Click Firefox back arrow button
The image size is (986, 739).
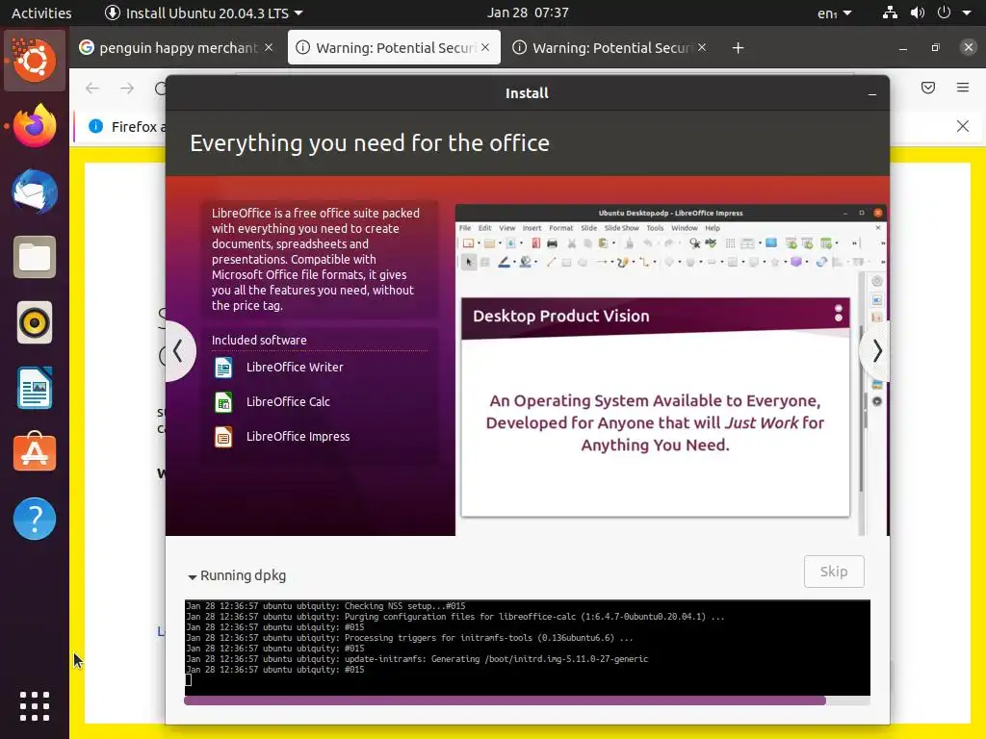(92, 88)
